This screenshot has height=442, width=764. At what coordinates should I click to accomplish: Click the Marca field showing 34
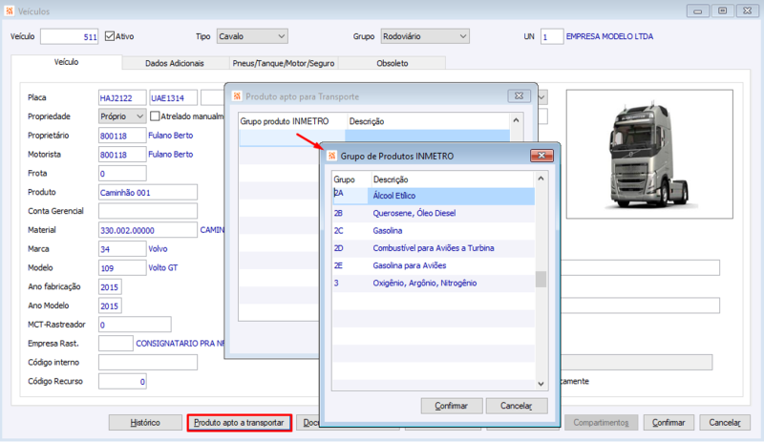click(x=122, y=249)
